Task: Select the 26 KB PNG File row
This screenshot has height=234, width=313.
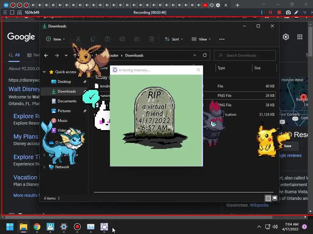Action: click(185, 96)
